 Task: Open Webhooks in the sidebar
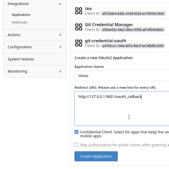(x=20, y=22)
